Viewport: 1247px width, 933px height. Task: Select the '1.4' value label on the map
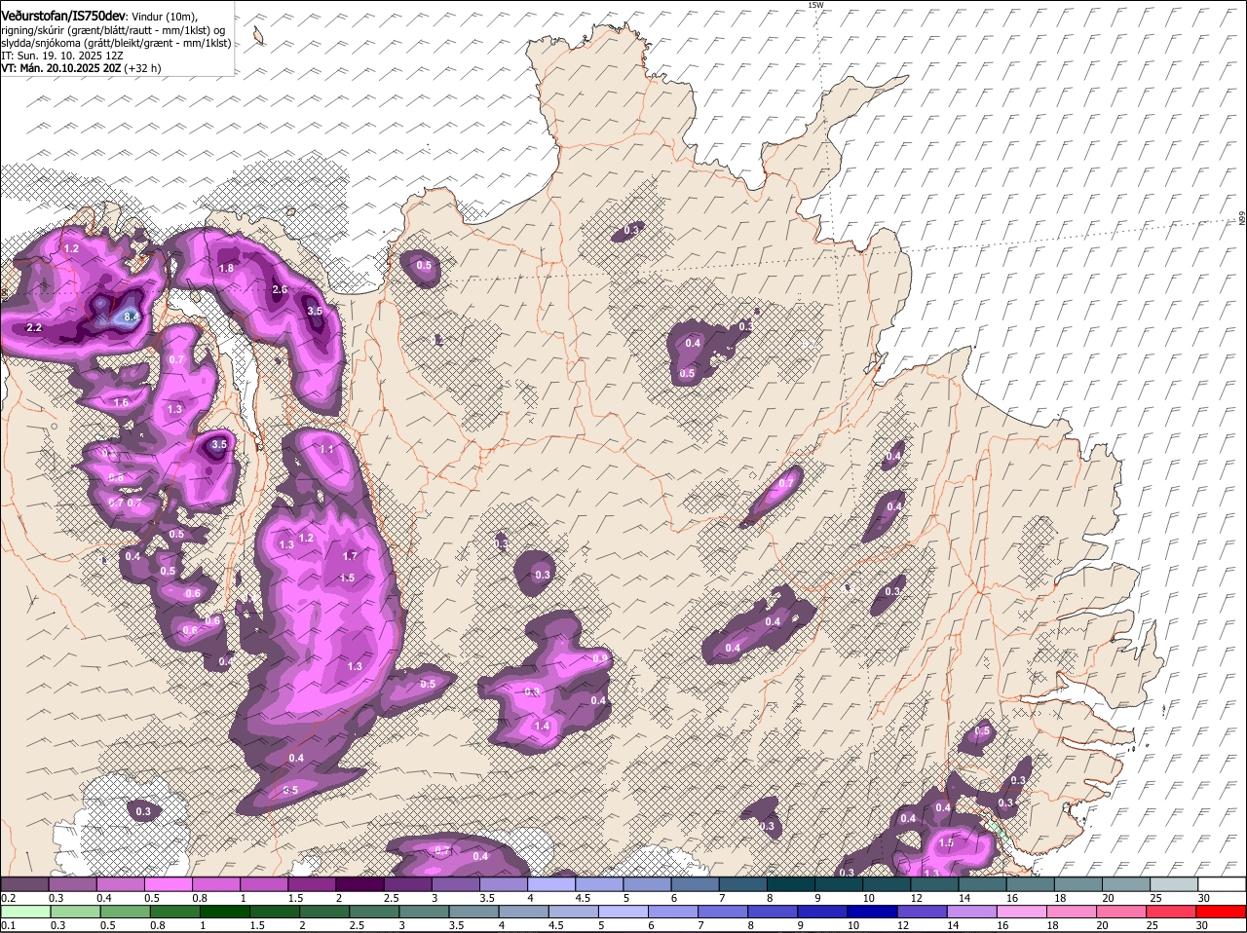click(x=542, y=726)
